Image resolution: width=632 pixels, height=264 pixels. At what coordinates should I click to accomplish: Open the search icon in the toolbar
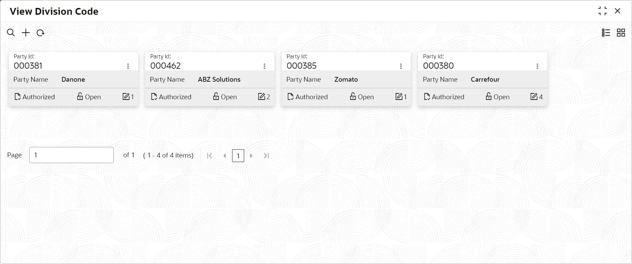tap(11, 33)
